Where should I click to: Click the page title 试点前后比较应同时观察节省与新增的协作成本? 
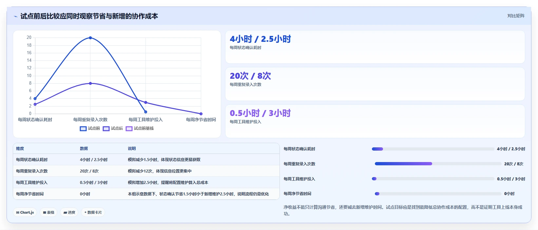pyautogui.click(x=89, y=16)
